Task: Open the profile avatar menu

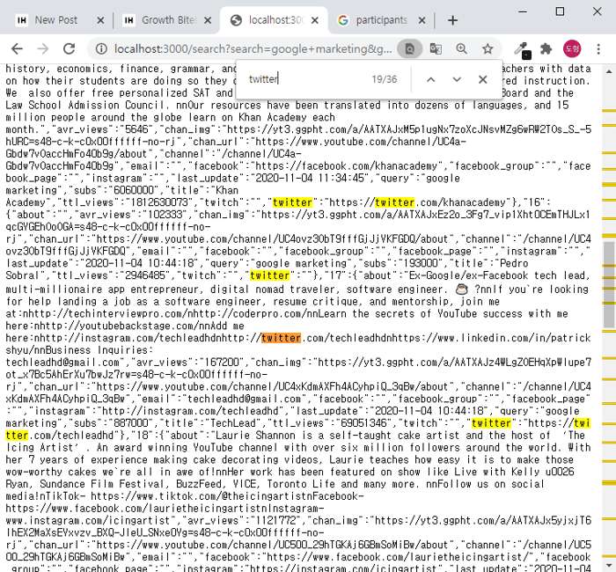Action: 572,49
